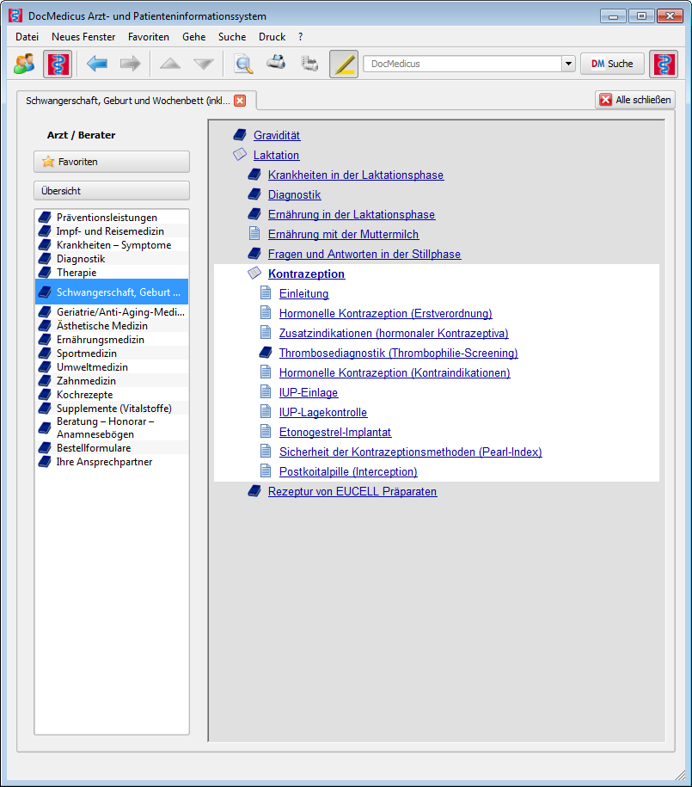Open the Druck menu

pos(272,37)
